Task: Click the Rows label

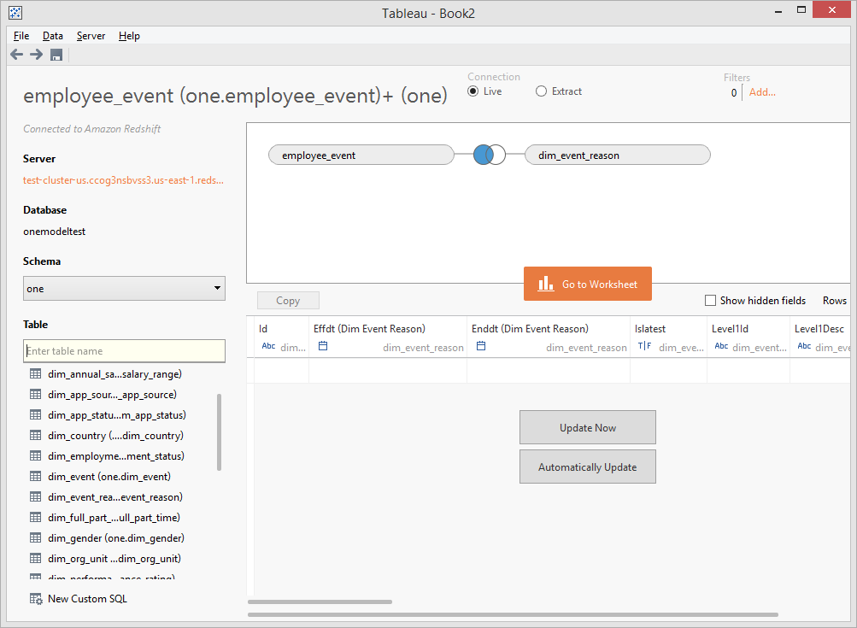Action: tap(834, 301)
